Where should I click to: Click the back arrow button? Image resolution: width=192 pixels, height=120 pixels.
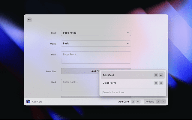(29, 20)
